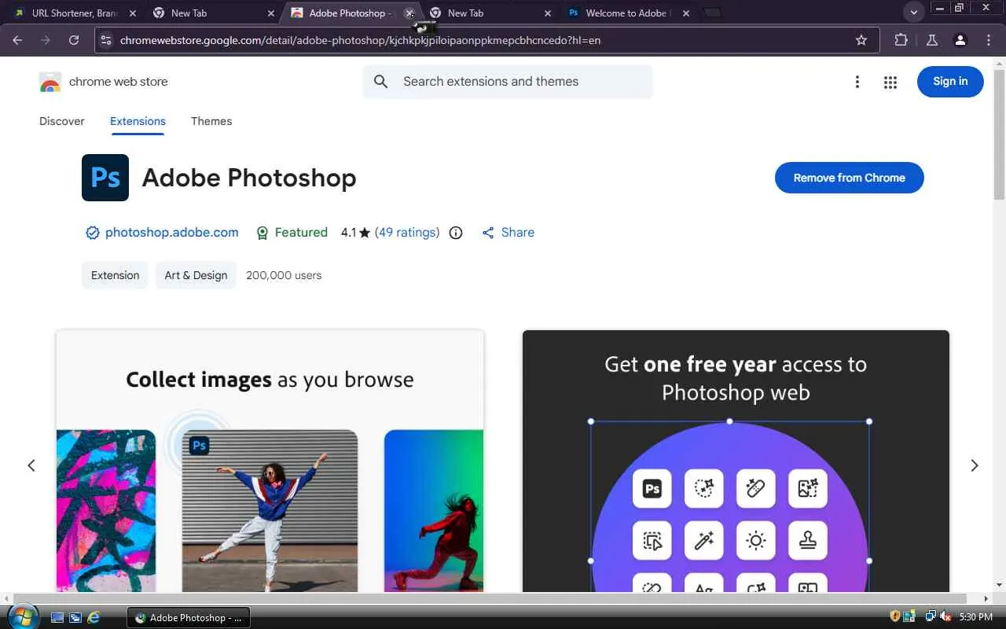Click the Art & Design category chip
Image resolution: width=1006 pixels, height=629 pixels.
196,275
